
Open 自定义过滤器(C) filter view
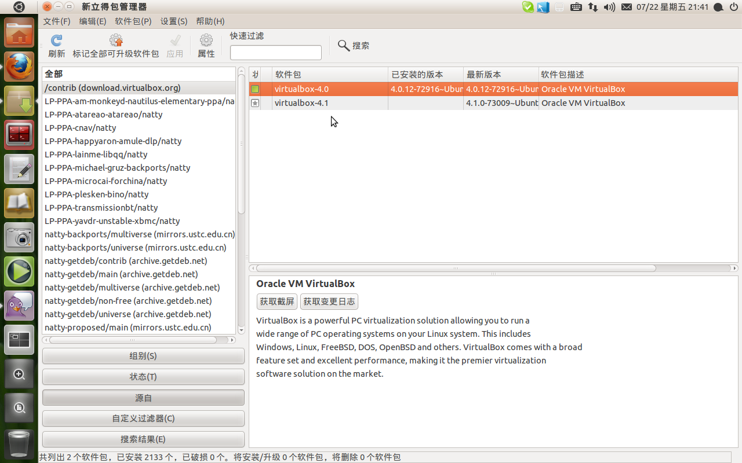143,418
